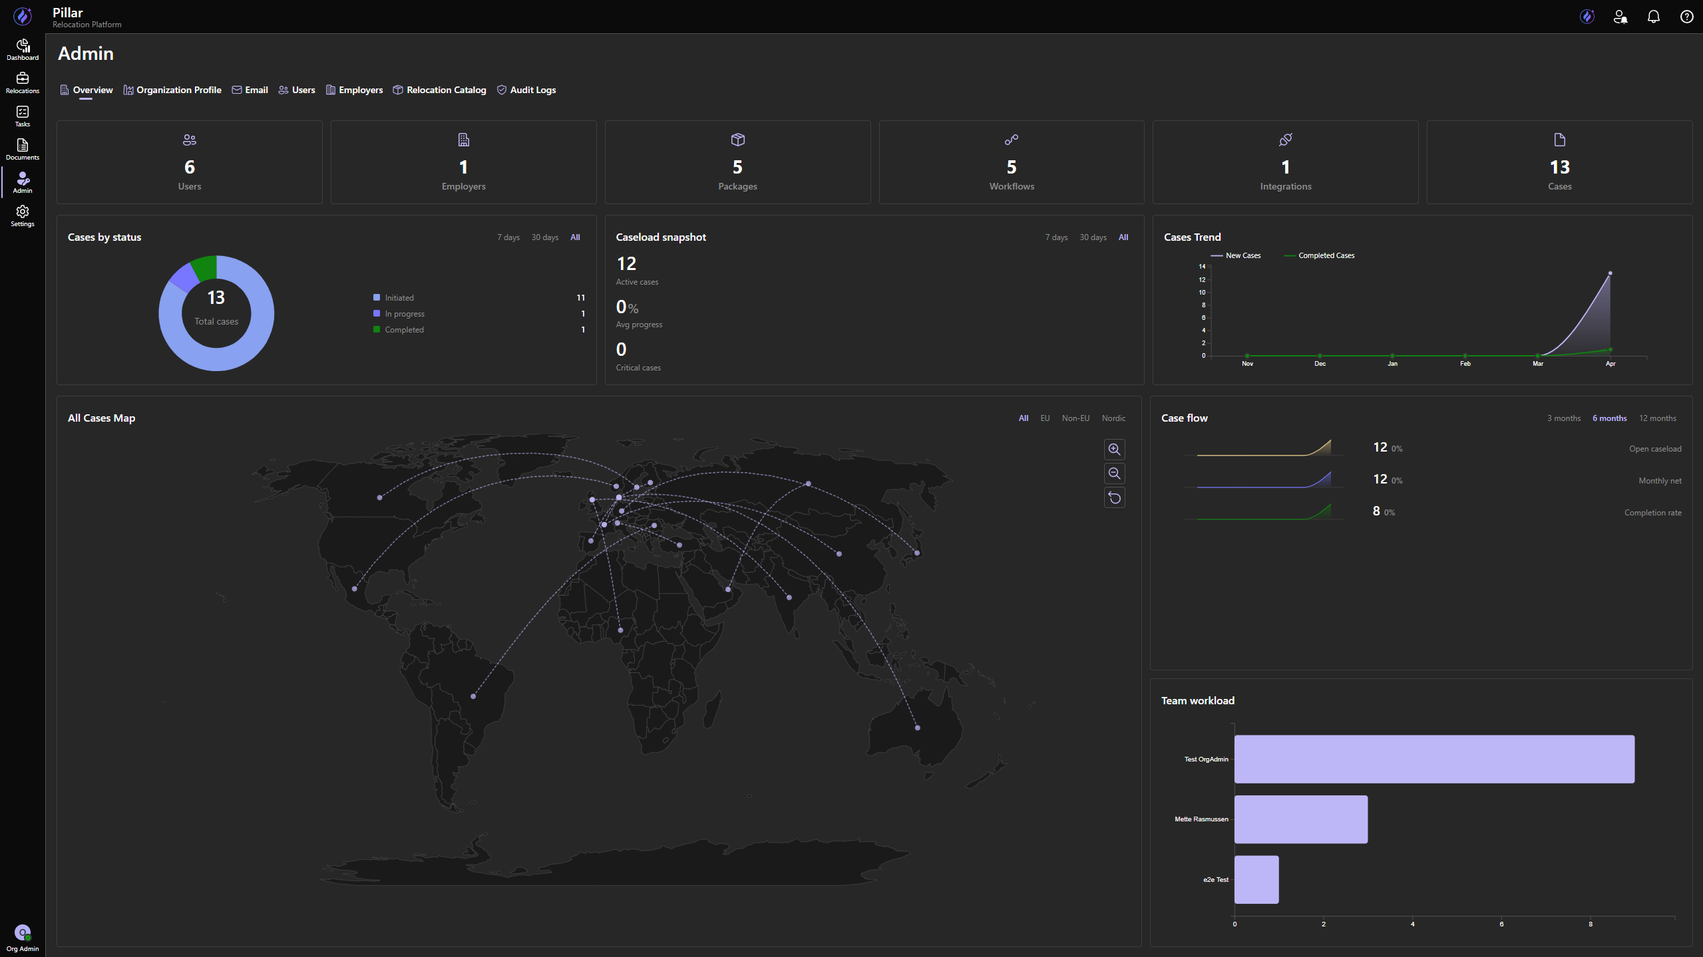The height and width of the screenshot is (957, 1703).
Task: Select the Admin sidebar icon
Action: pos(23,182)
